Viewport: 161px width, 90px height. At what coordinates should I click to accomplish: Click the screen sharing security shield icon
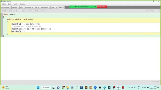tap(95, 7)
